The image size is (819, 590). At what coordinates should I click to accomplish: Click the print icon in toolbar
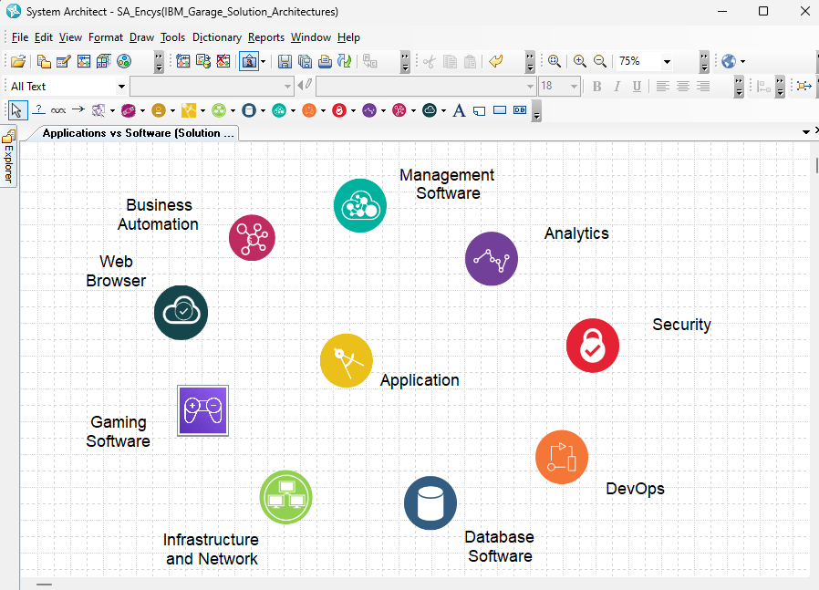[325, 62]
